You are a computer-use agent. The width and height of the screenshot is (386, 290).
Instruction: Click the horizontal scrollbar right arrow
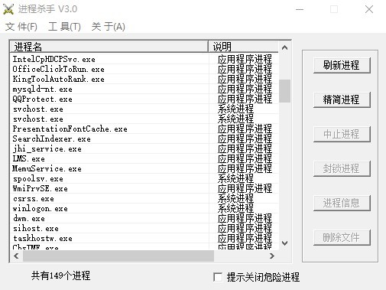tap(272, 256)
